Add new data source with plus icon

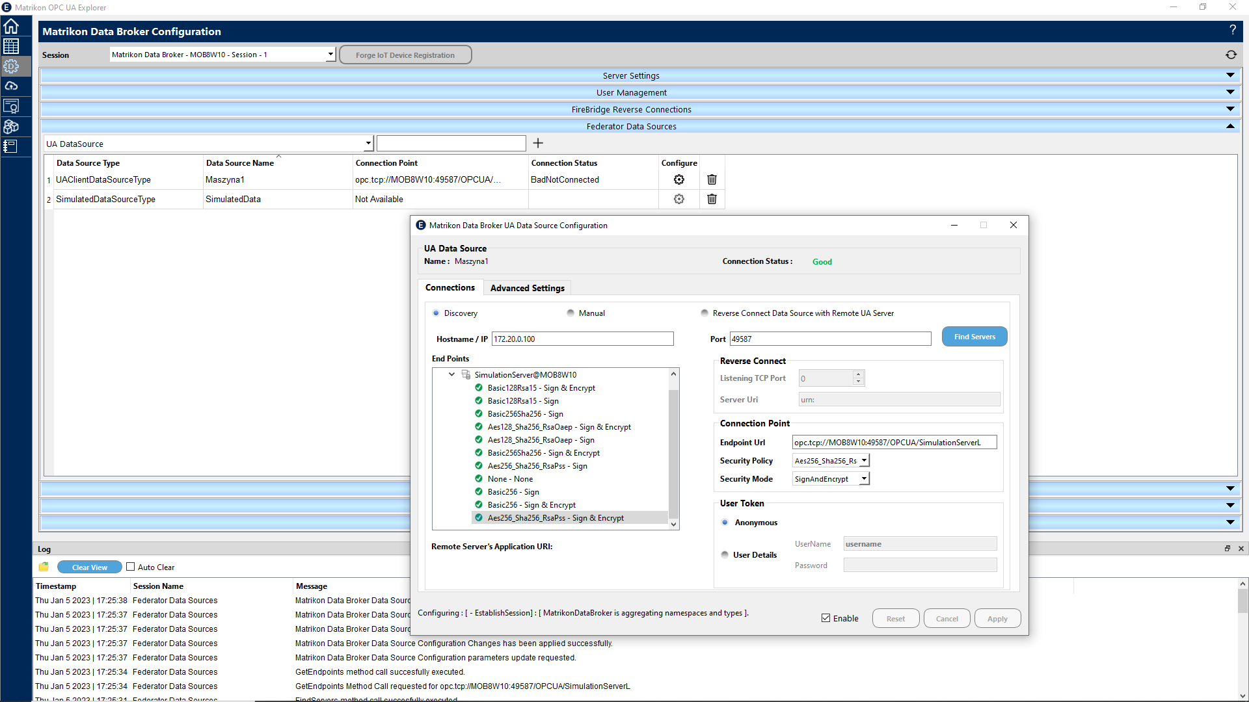click(538, 143)
